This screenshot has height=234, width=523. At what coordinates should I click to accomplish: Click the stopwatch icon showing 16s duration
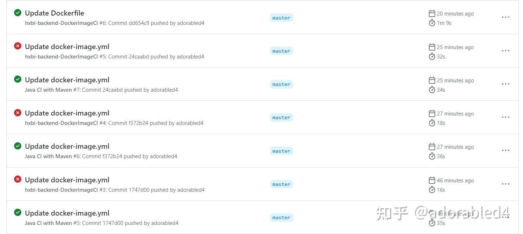(x=432, y=190)
